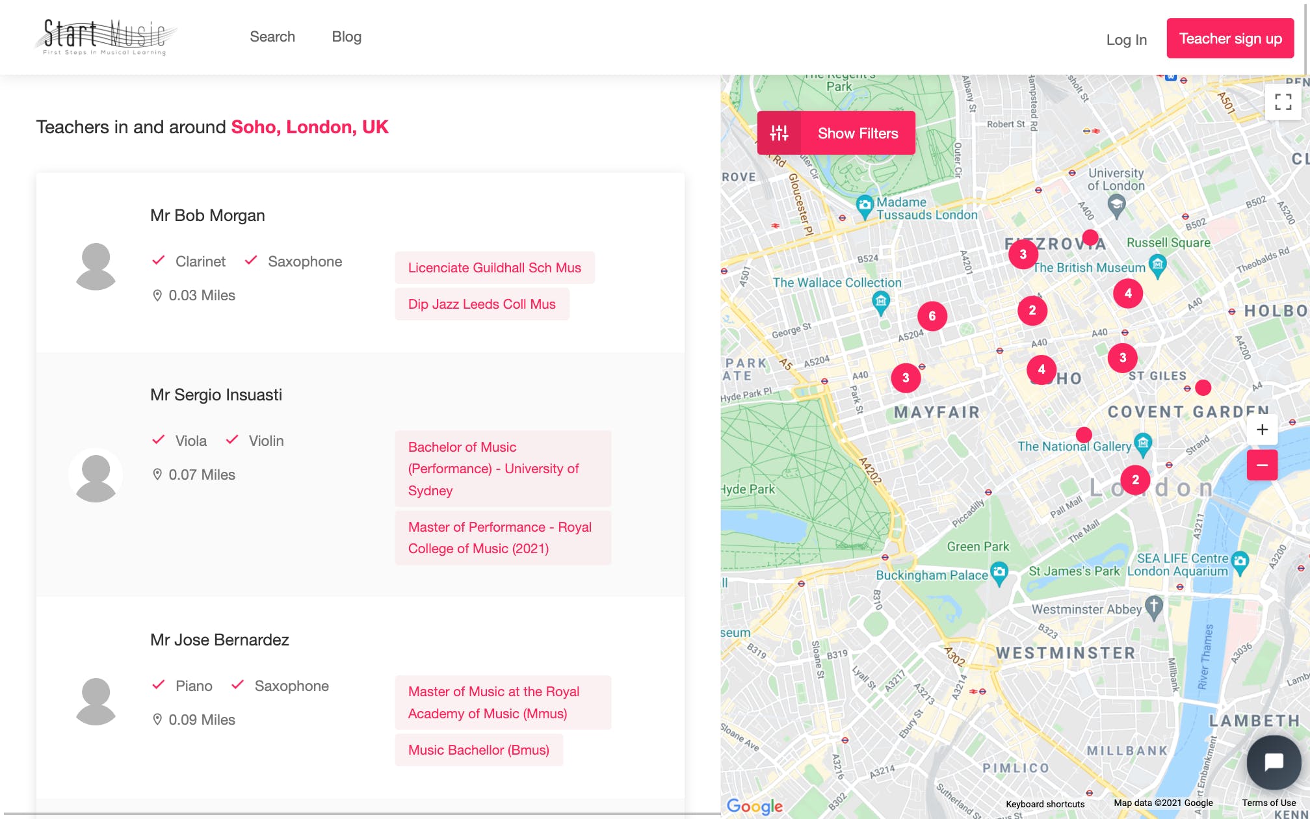Select the cluster 3 near St Giles
Viewport: 1310px width, 819px height.
pyautogui.click(x=1123, y=357)
